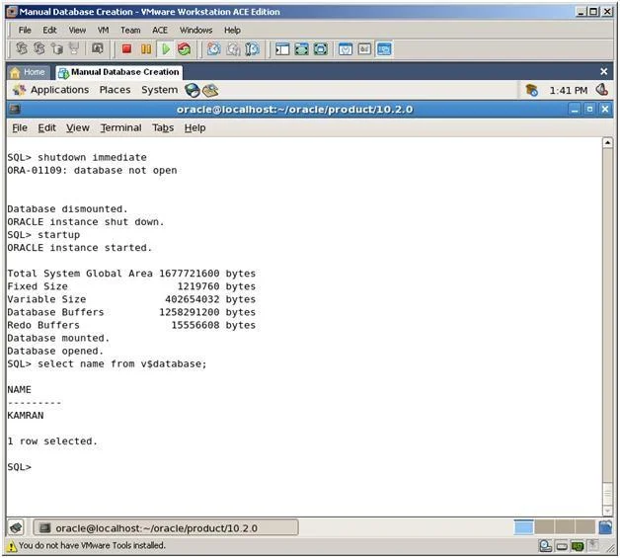The image size is (620, 558).
Task: Click the VMware Tools warning icon
Action: (x=12, y=546)
